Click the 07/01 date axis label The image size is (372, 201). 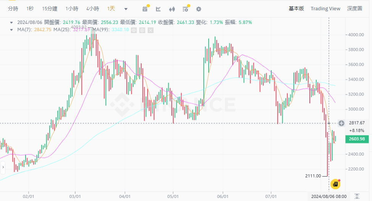coord(271,196)
